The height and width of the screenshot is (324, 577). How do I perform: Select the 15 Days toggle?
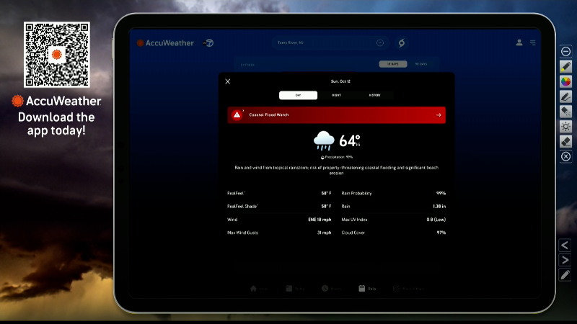393,64
